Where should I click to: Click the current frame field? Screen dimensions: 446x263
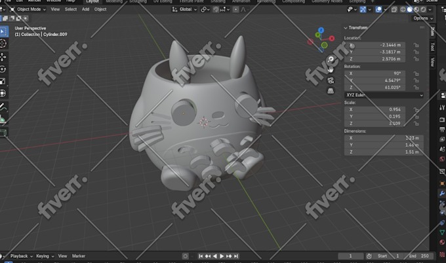click(x=351, y=256)
